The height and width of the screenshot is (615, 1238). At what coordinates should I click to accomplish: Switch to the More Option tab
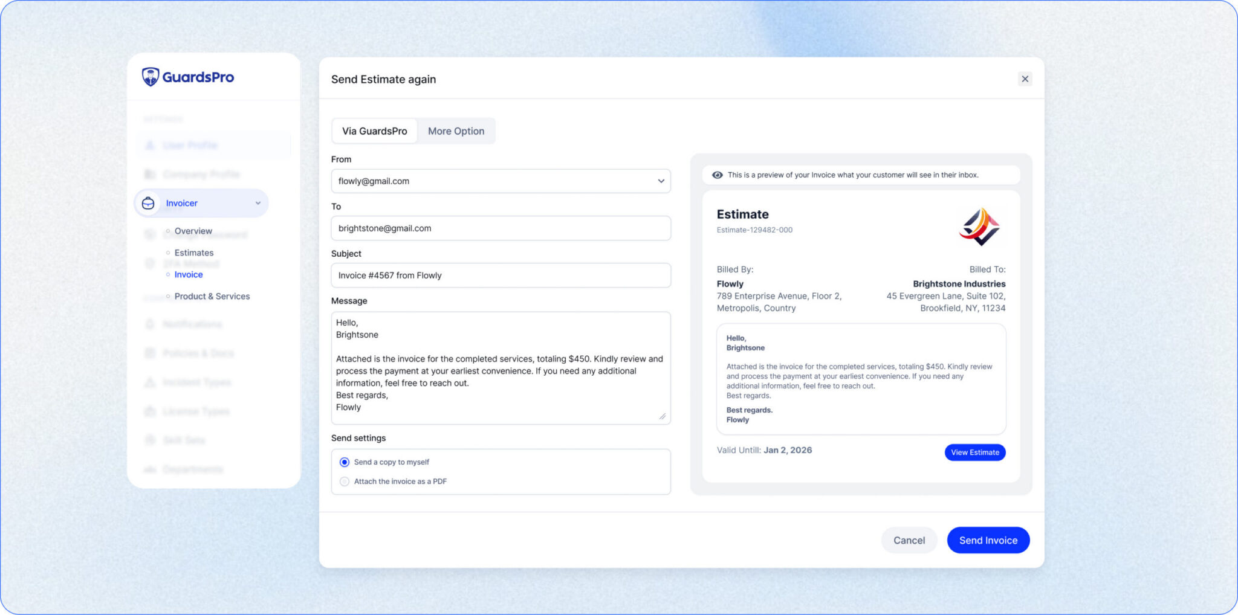click(456, 131)
